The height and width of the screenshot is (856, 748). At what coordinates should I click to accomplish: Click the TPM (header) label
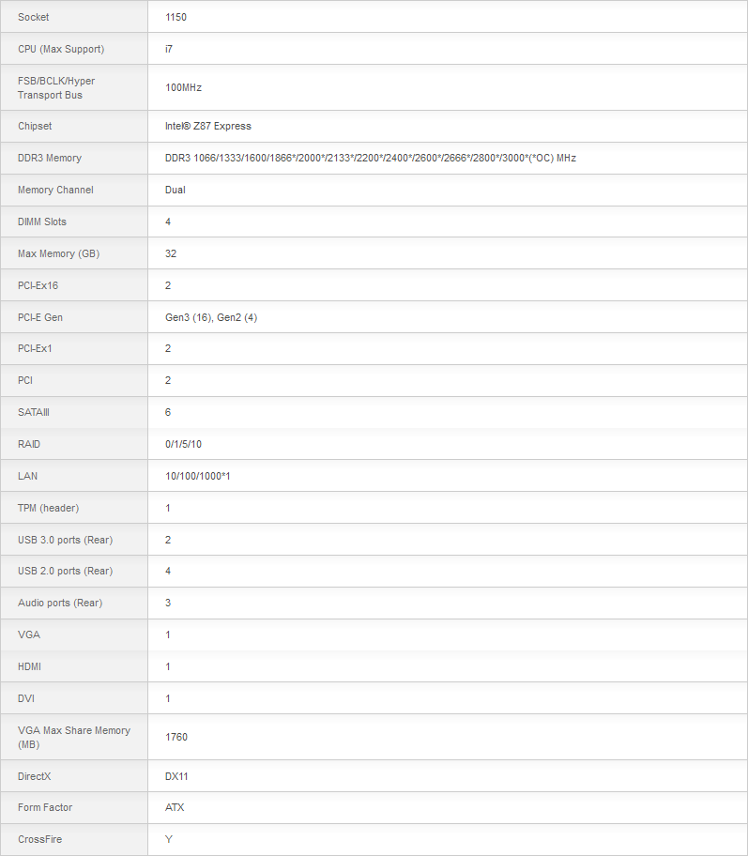pyautogui.click(x=48, y=509)
